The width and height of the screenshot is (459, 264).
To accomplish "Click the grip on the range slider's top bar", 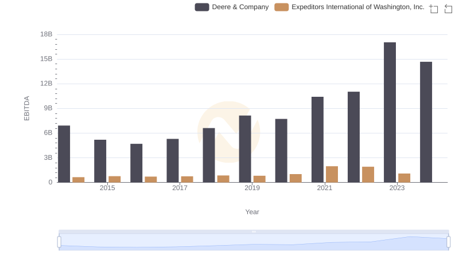I will coord(254,231).
